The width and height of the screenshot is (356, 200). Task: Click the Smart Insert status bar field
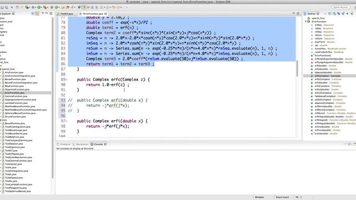coord(282,197)
